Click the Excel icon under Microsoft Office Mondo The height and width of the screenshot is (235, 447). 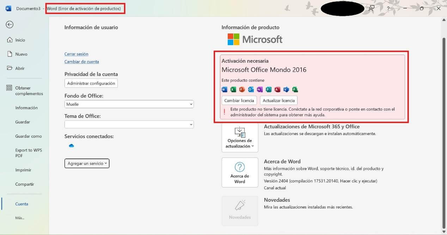point(233,89)
